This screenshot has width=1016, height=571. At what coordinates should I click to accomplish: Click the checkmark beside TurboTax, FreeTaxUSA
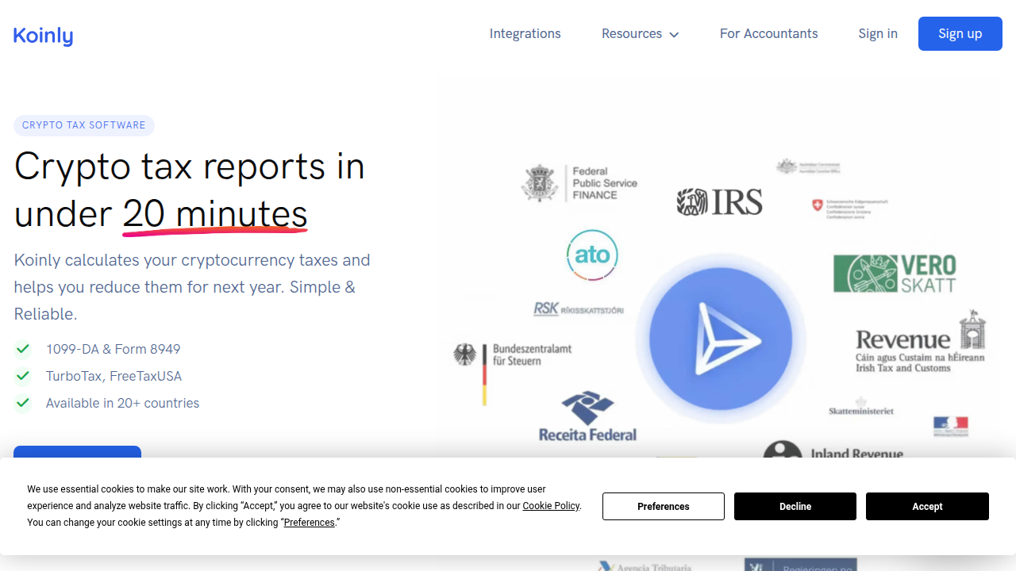point(22,376)
